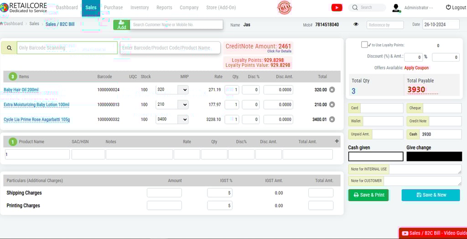467x239 pixels.
Task: Click Disc % field for Cycle Lia Aagarbatti
Action: (250, 119)
